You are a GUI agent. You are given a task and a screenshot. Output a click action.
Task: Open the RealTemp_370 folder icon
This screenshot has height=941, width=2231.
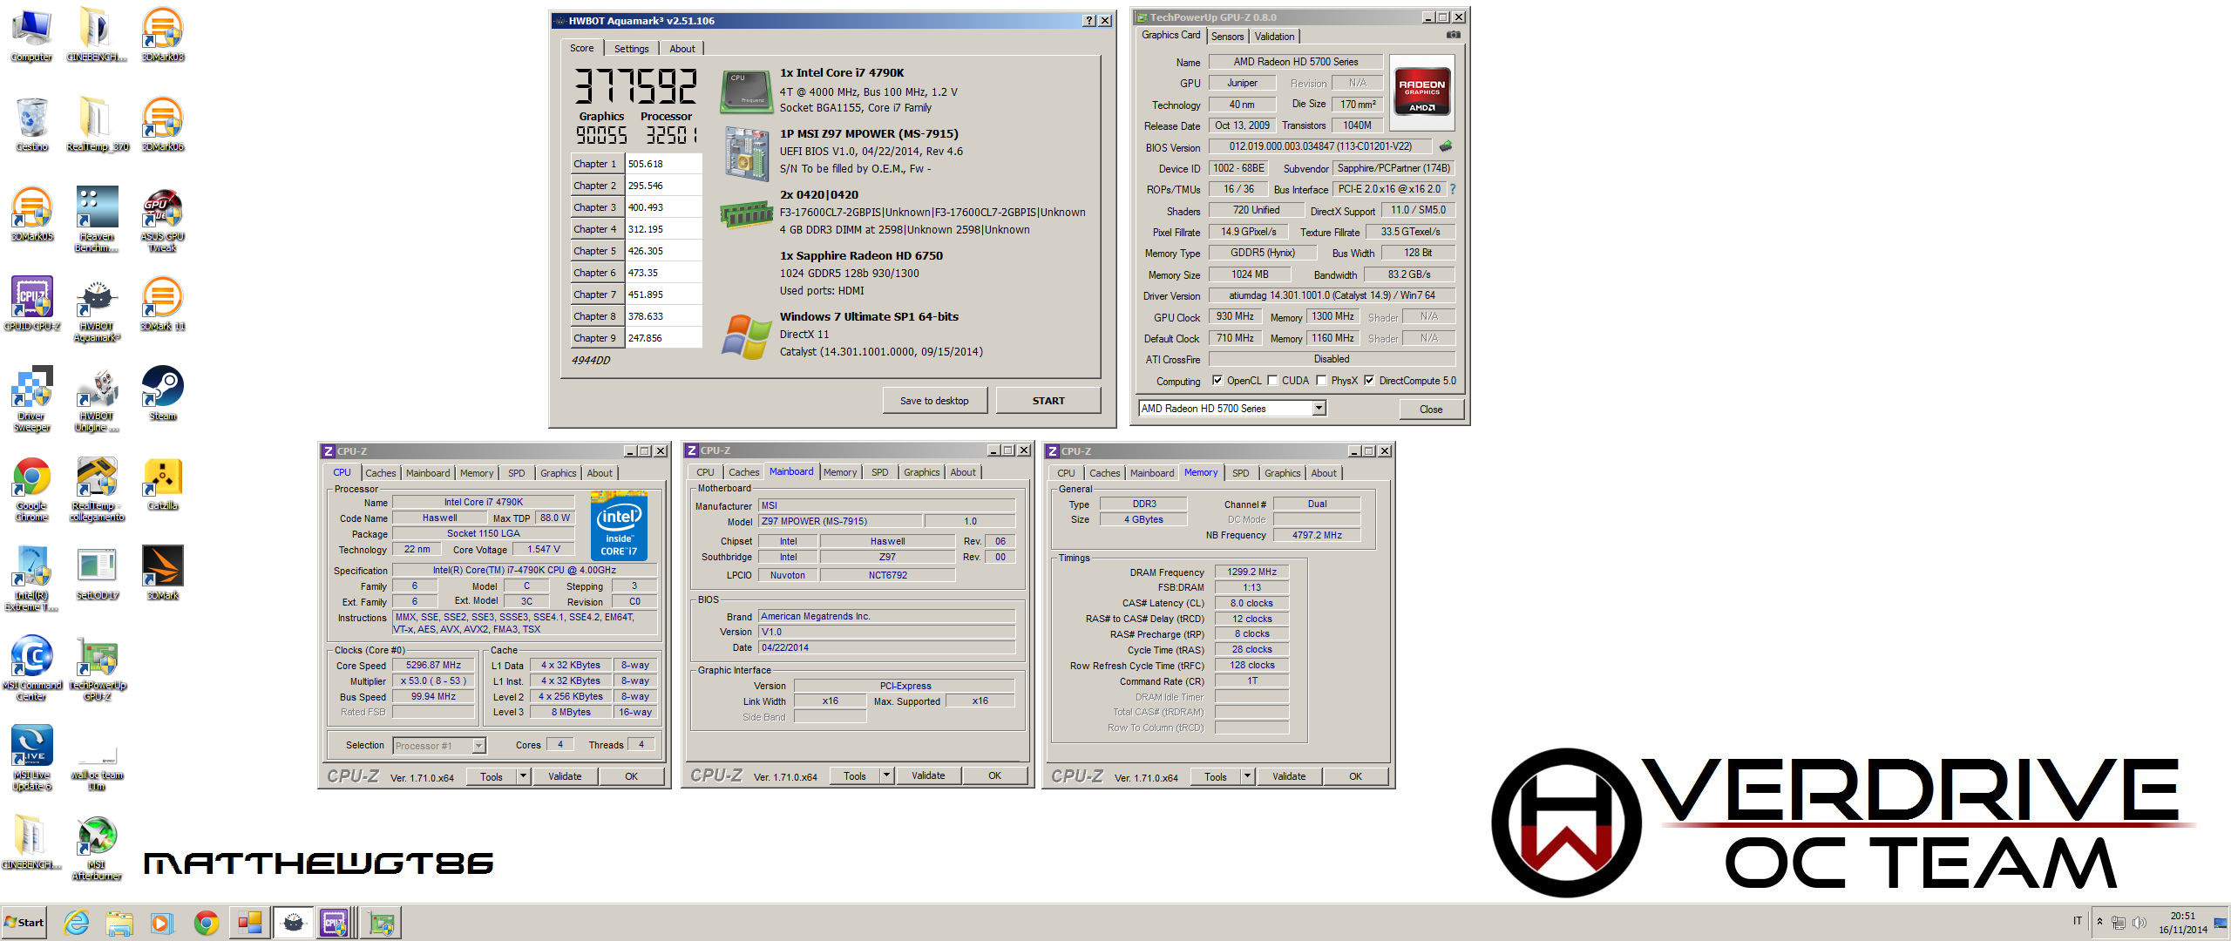pos(97,125)
